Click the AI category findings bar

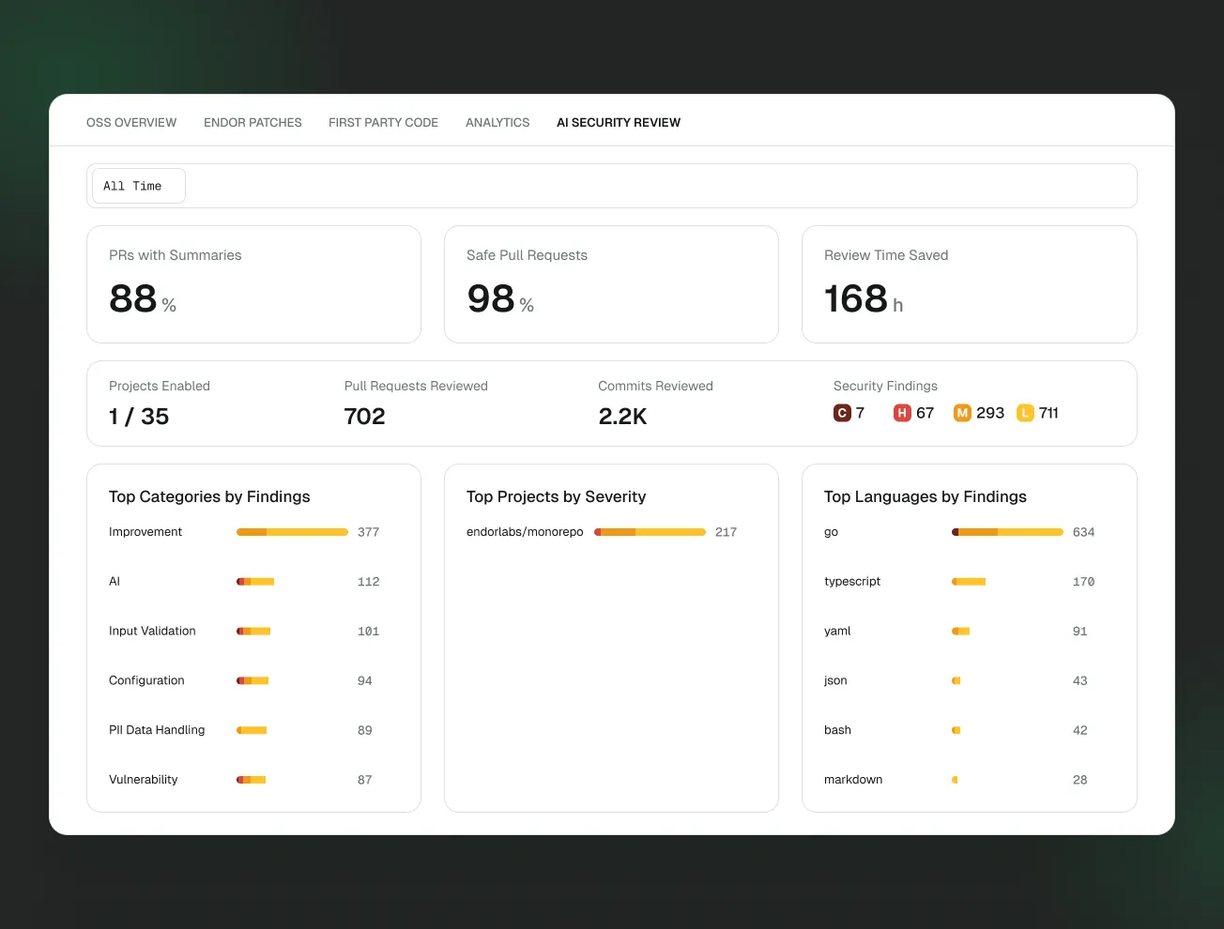pos(255,582)
